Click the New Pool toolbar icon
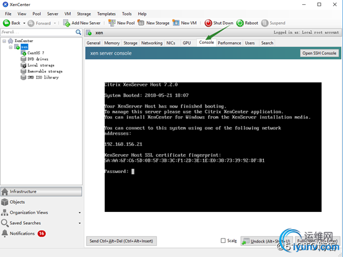 [x=112, y=23]
